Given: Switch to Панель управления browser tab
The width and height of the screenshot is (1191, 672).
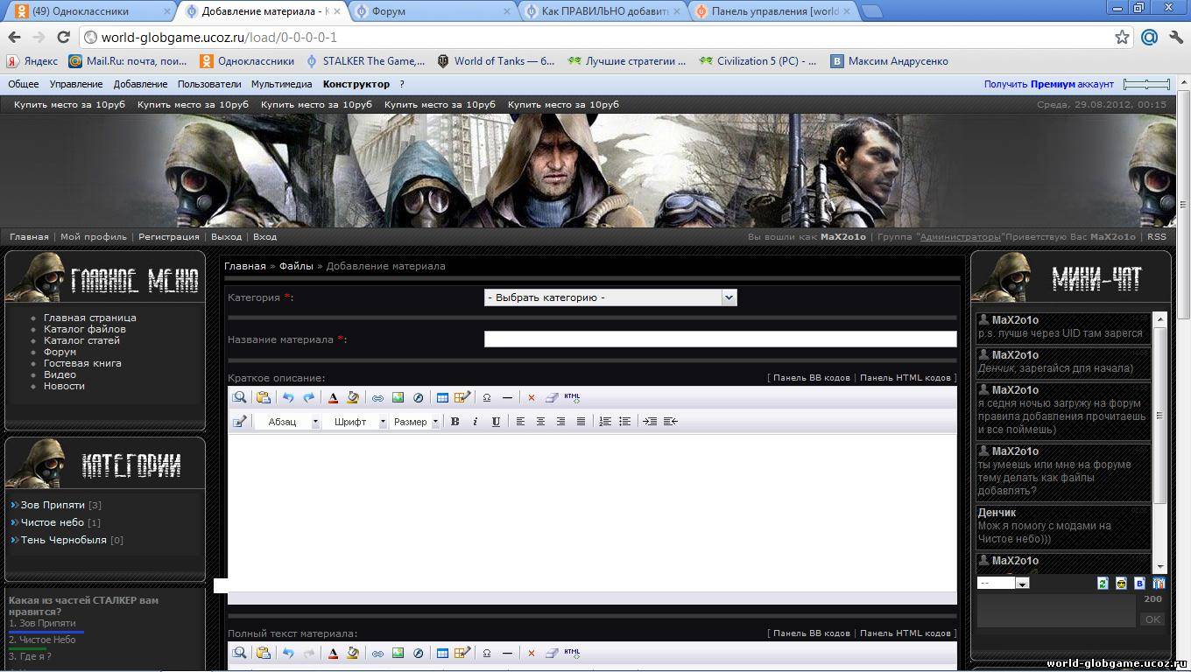Looking at the screenshot, I should coord(771,11).
